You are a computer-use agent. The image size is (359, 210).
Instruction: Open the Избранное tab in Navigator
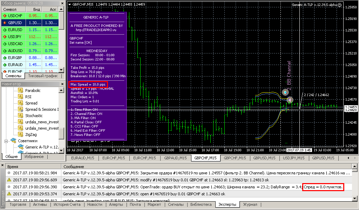click(34, 157)
